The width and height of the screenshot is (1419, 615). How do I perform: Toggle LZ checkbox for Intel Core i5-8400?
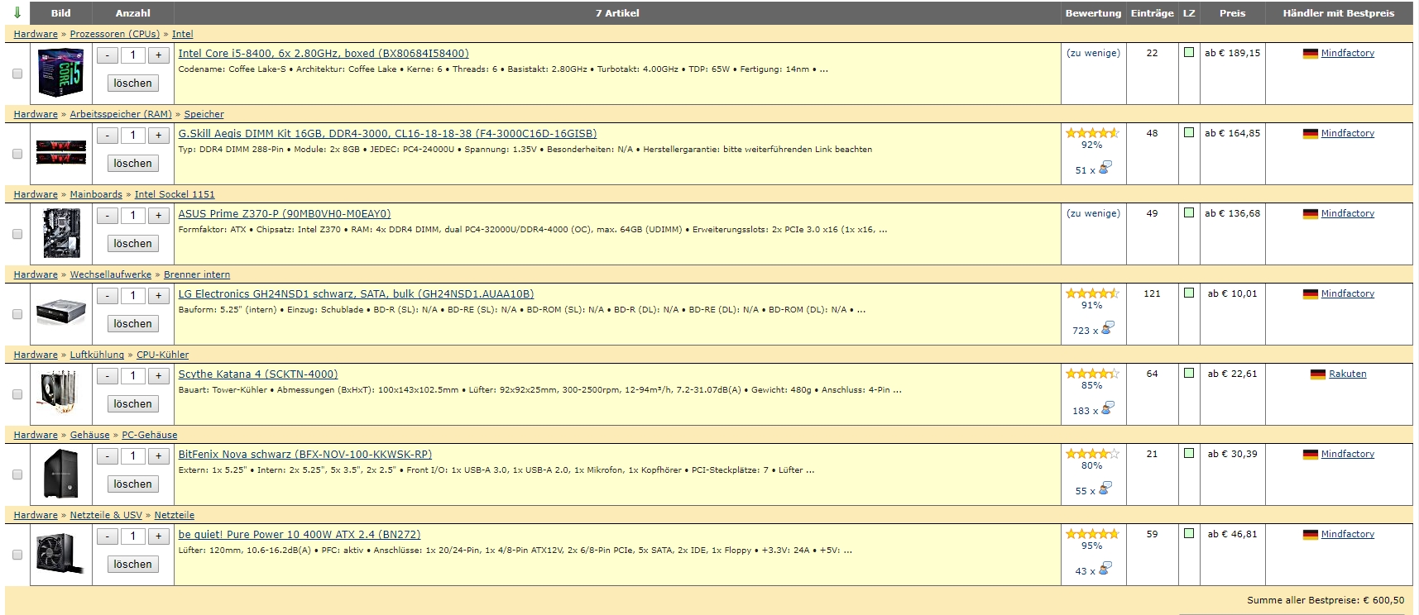[x=1189, y=52]
